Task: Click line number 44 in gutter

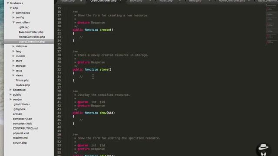Action: click(59, 113)
